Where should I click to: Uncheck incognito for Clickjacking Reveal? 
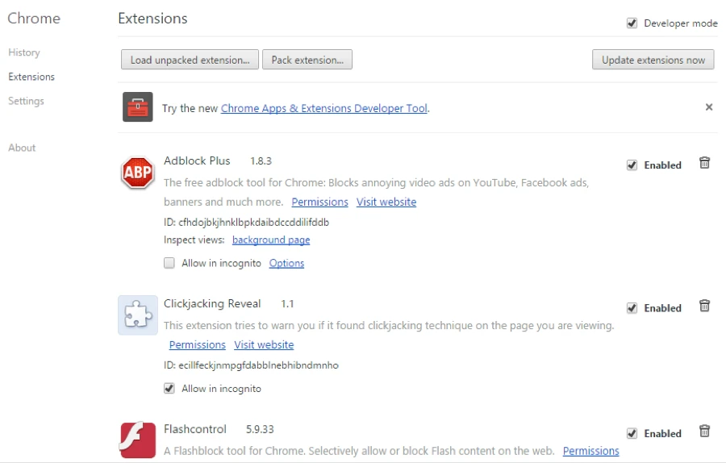[169, 389]
